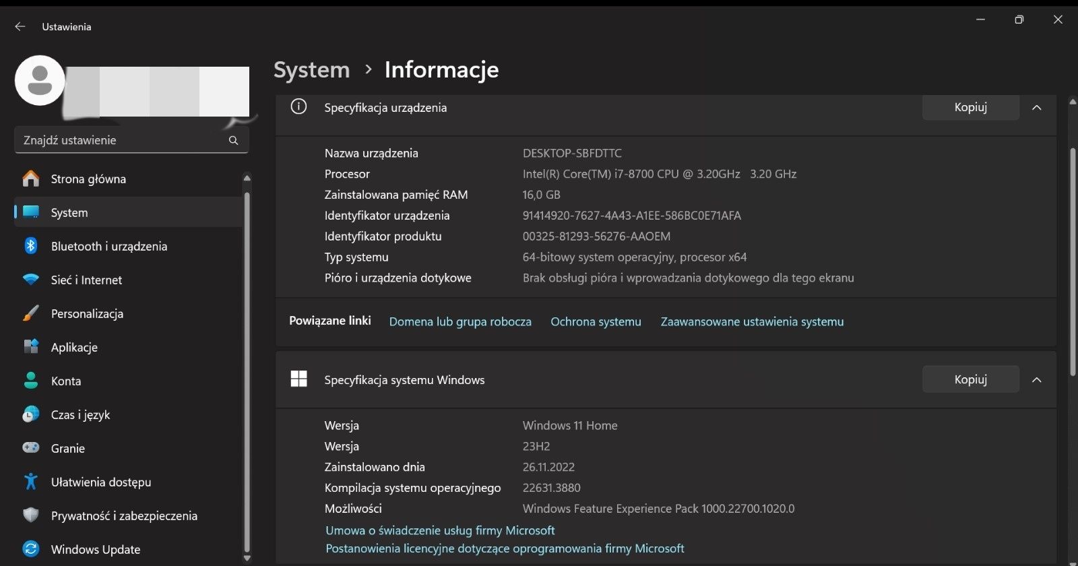
Task: Open the Strona główna page
Action: (128, 179)
